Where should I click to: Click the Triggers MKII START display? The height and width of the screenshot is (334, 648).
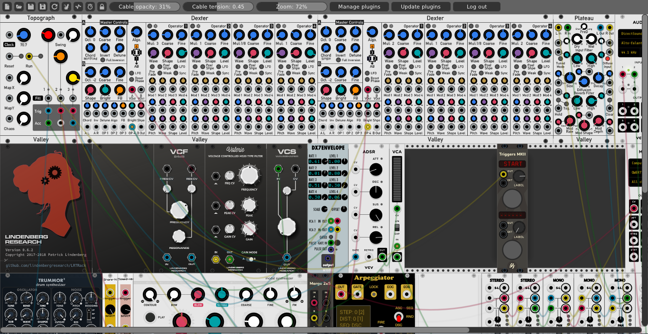point(512,164)
